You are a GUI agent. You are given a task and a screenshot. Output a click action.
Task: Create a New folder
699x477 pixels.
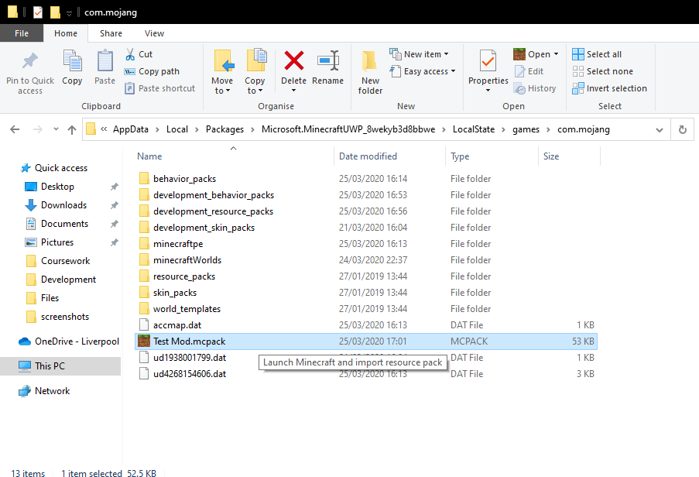tap(370, 72)
